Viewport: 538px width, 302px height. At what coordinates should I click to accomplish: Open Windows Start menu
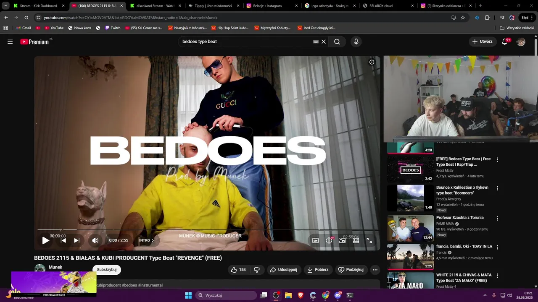pyautogui.click(x=188, y=295)
